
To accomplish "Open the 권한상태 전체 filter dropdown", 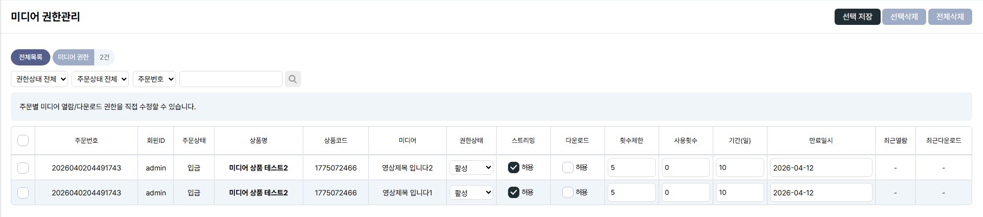I will [x=40, y=79].
